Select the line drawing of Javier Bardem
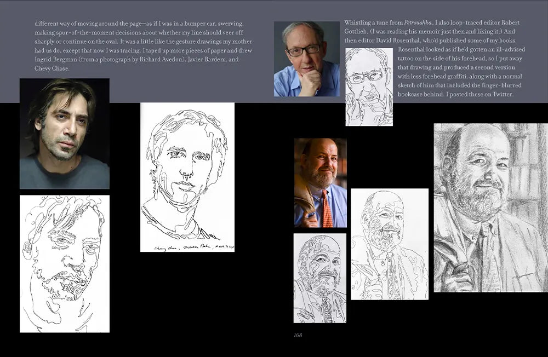Viewport: 548px width, 357px height. 64,263
